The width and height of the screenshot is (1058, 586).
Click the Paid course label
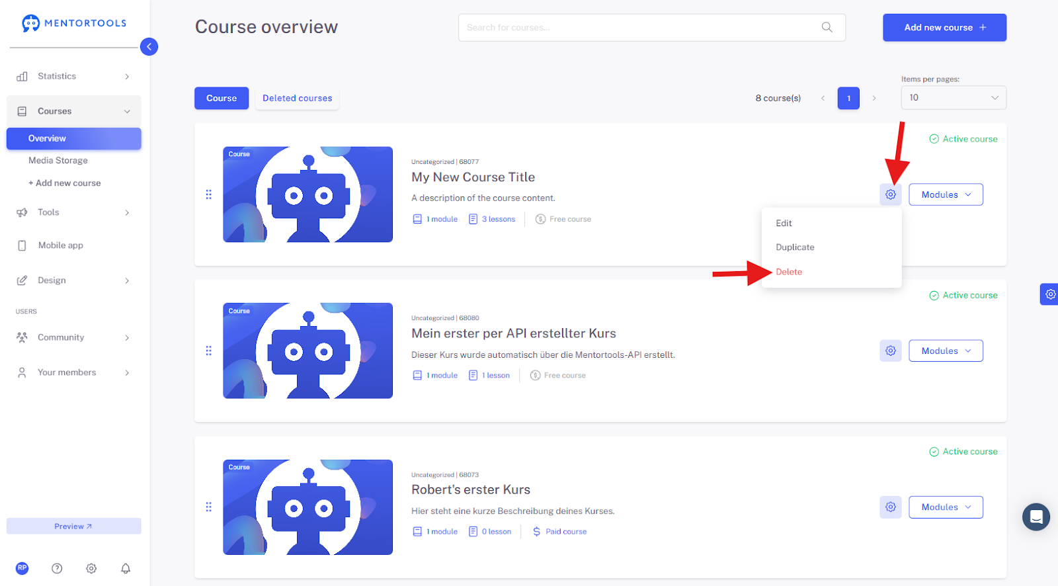coord(559,531)
